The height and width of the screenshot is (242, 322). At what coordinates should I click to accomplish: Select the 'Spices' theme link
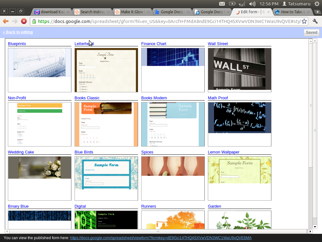tap(147, 152)
